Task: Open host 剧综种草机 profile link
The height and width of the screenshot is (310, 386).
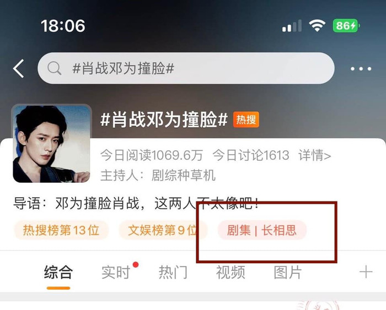Action: click(x=184, y=175)
